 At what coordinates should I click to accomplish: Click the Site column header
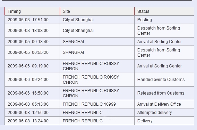pos(97,11)
